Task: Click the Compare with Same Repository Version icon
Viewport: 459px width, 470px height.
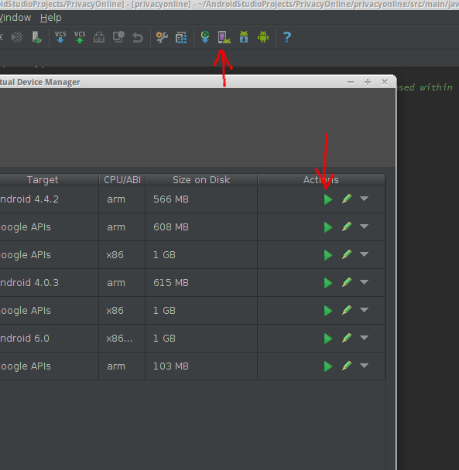Action: 99,37
